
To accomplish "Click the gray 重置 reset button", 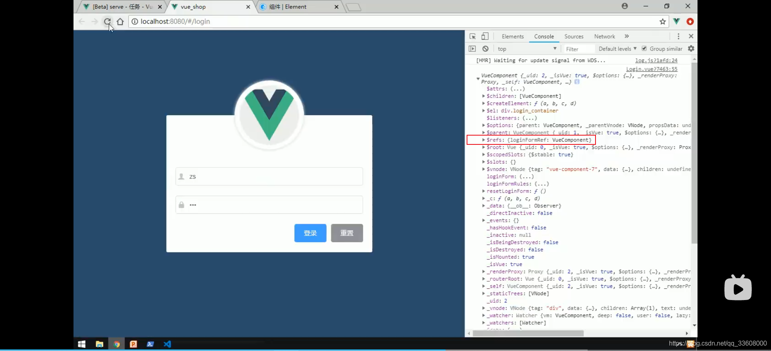I will (x=347, y=233).
